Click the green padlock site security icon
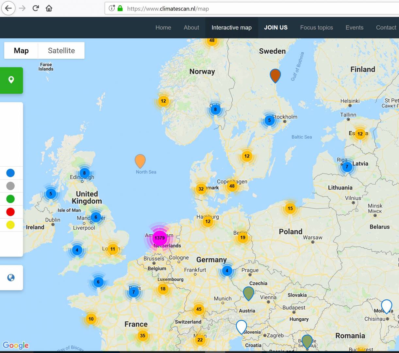Viewport: 399px width, 353px height. 120,8
